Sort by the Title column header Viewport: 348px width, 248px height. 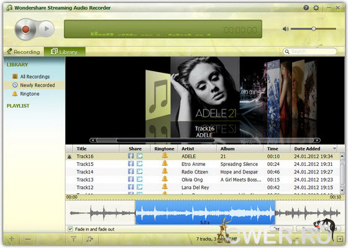coord(96,149)
